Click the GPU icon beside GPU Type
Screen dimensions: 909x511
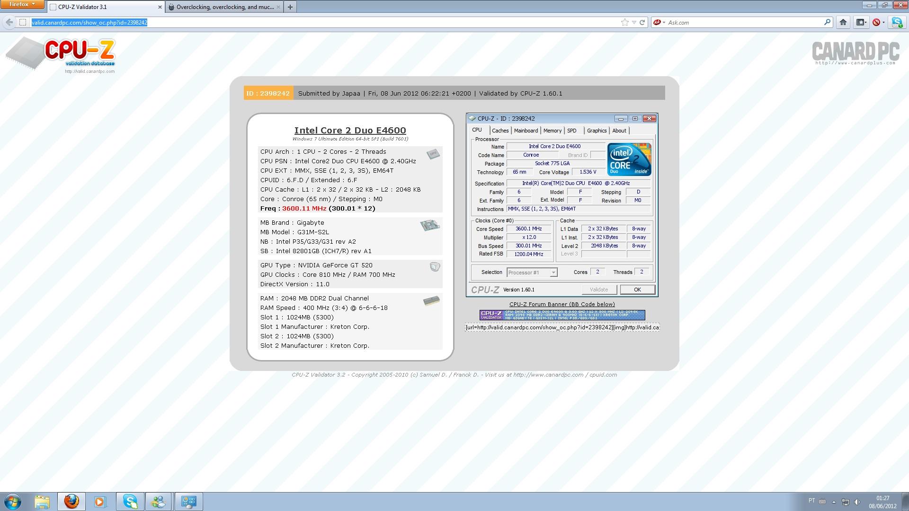pyautogui.click(x=435, y=267)
